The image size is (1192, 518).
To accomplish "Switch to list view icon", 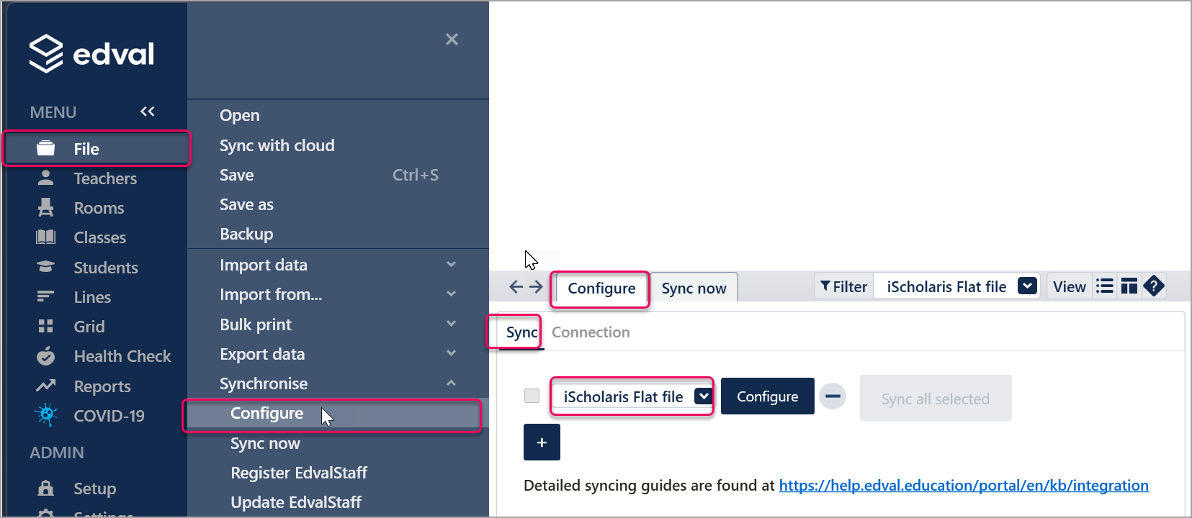I will [x=1104, y=286].
